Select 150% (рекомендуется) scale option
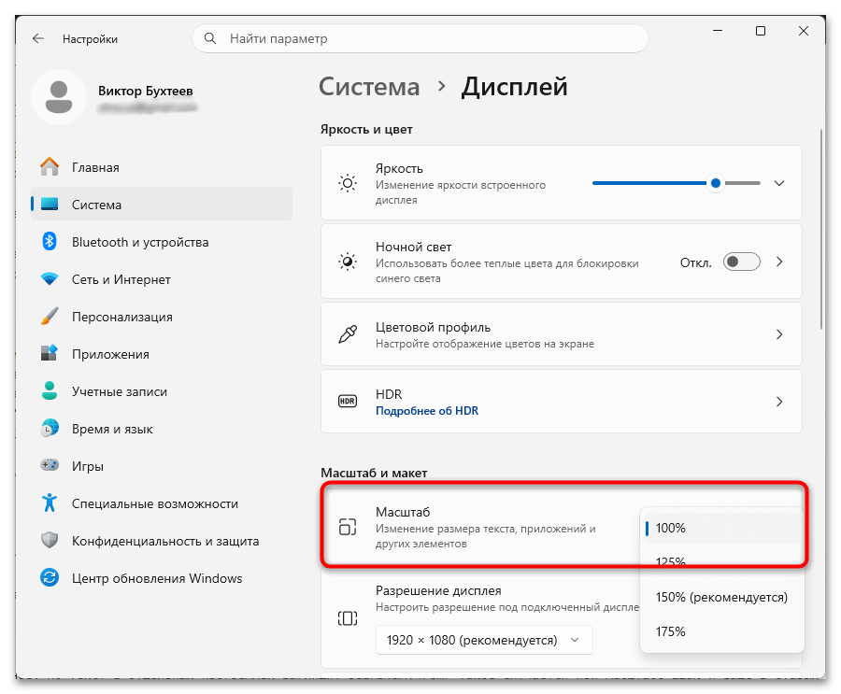Image resolution: width=841 pixels, height=694 pixels. (722, 597)
